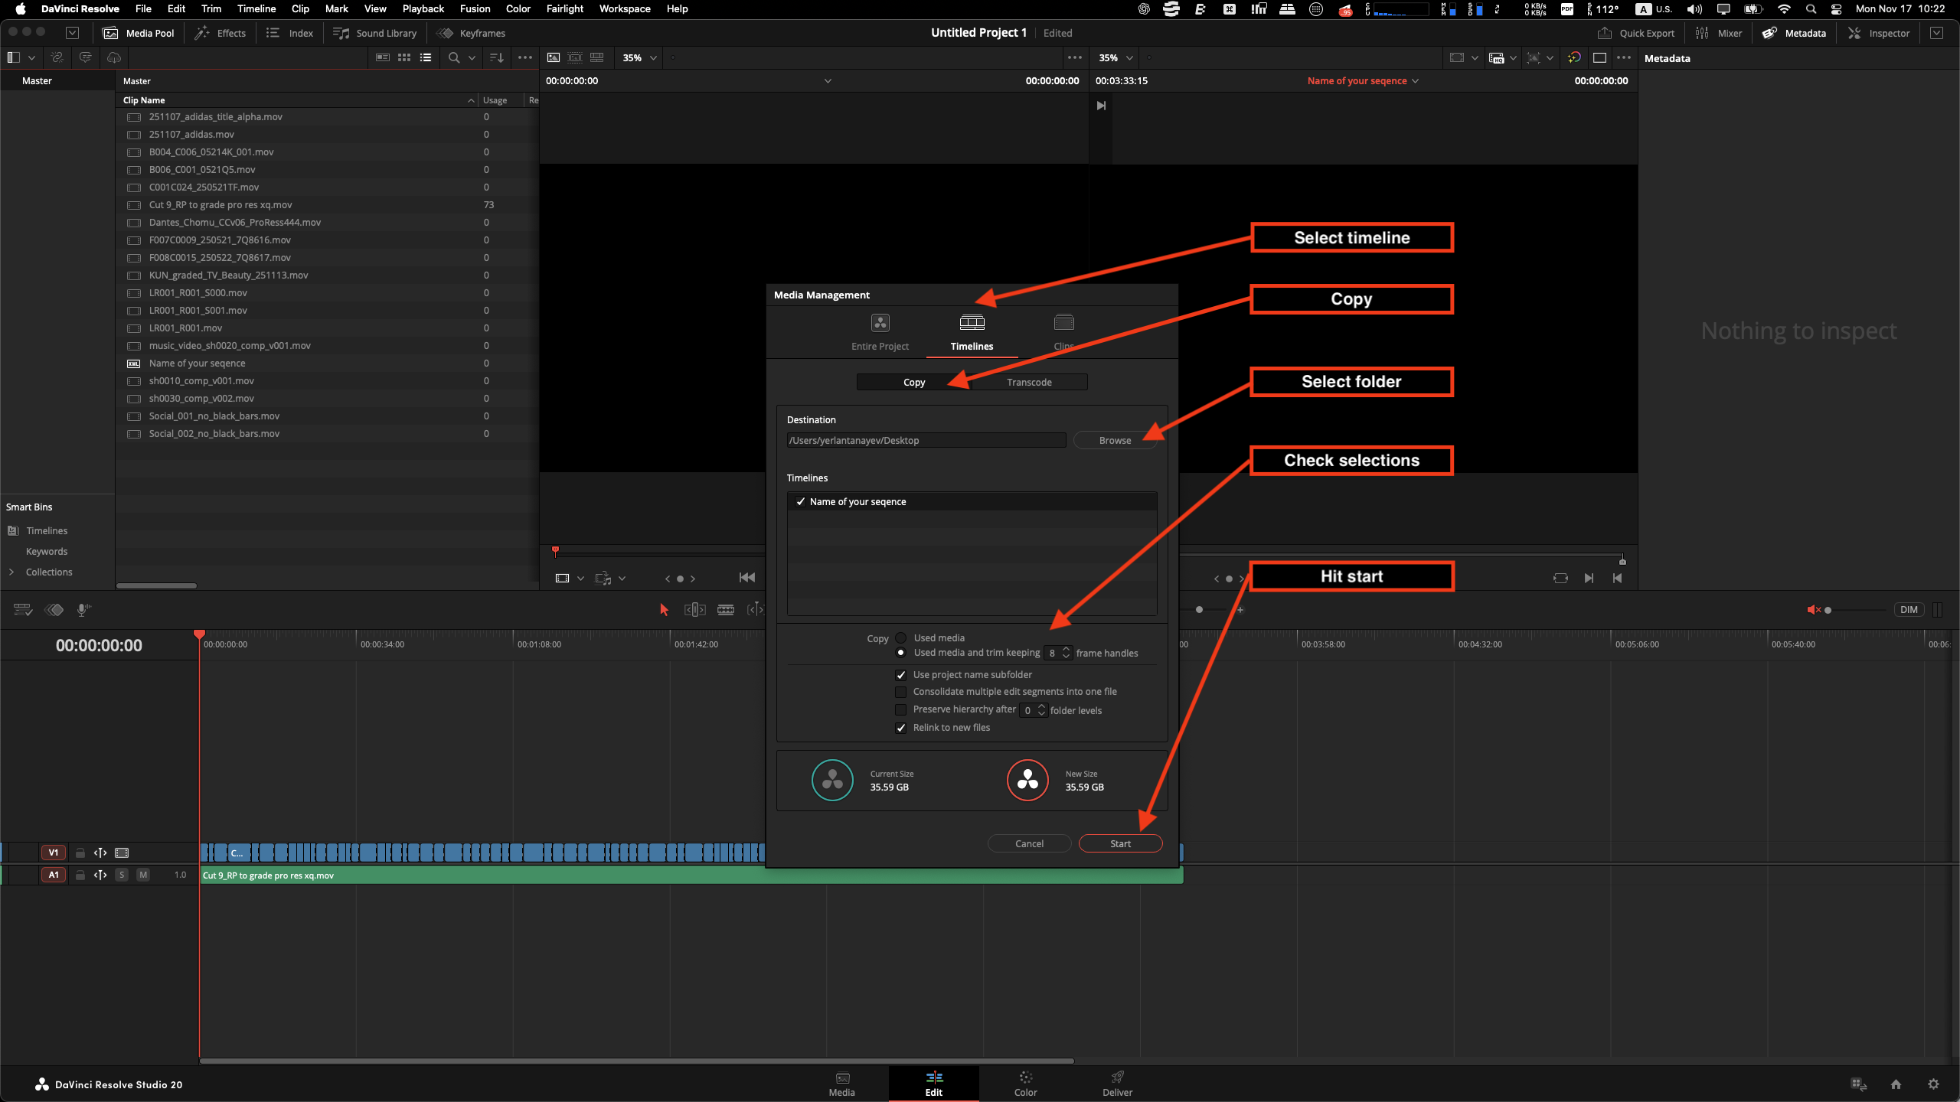
Task: Select Cut 9_RP to grade clip
Action: tap(220, 204)
